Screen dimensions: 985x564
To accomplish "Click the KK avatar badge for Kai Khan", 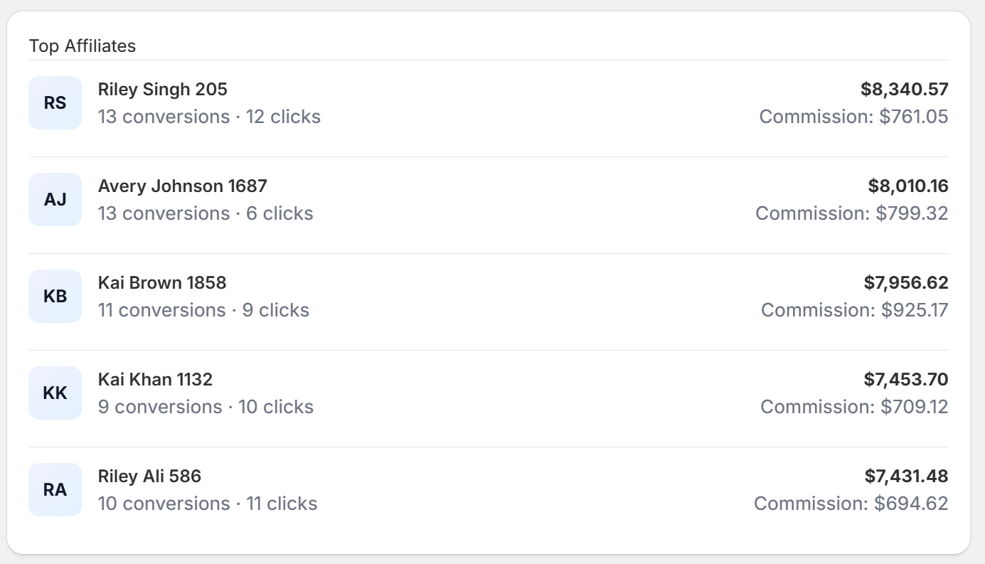I will (55, 393).
